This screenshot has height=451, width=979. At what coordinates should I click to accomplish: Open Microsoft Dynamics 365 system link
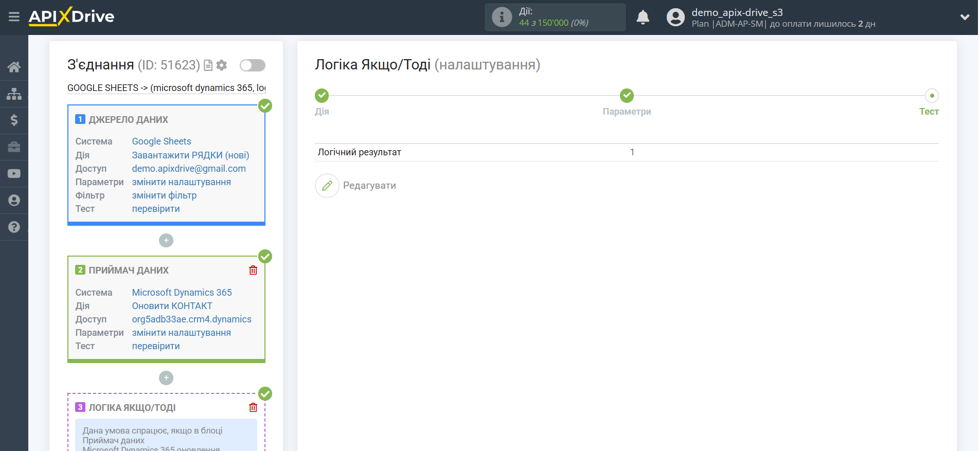point(182,293)
